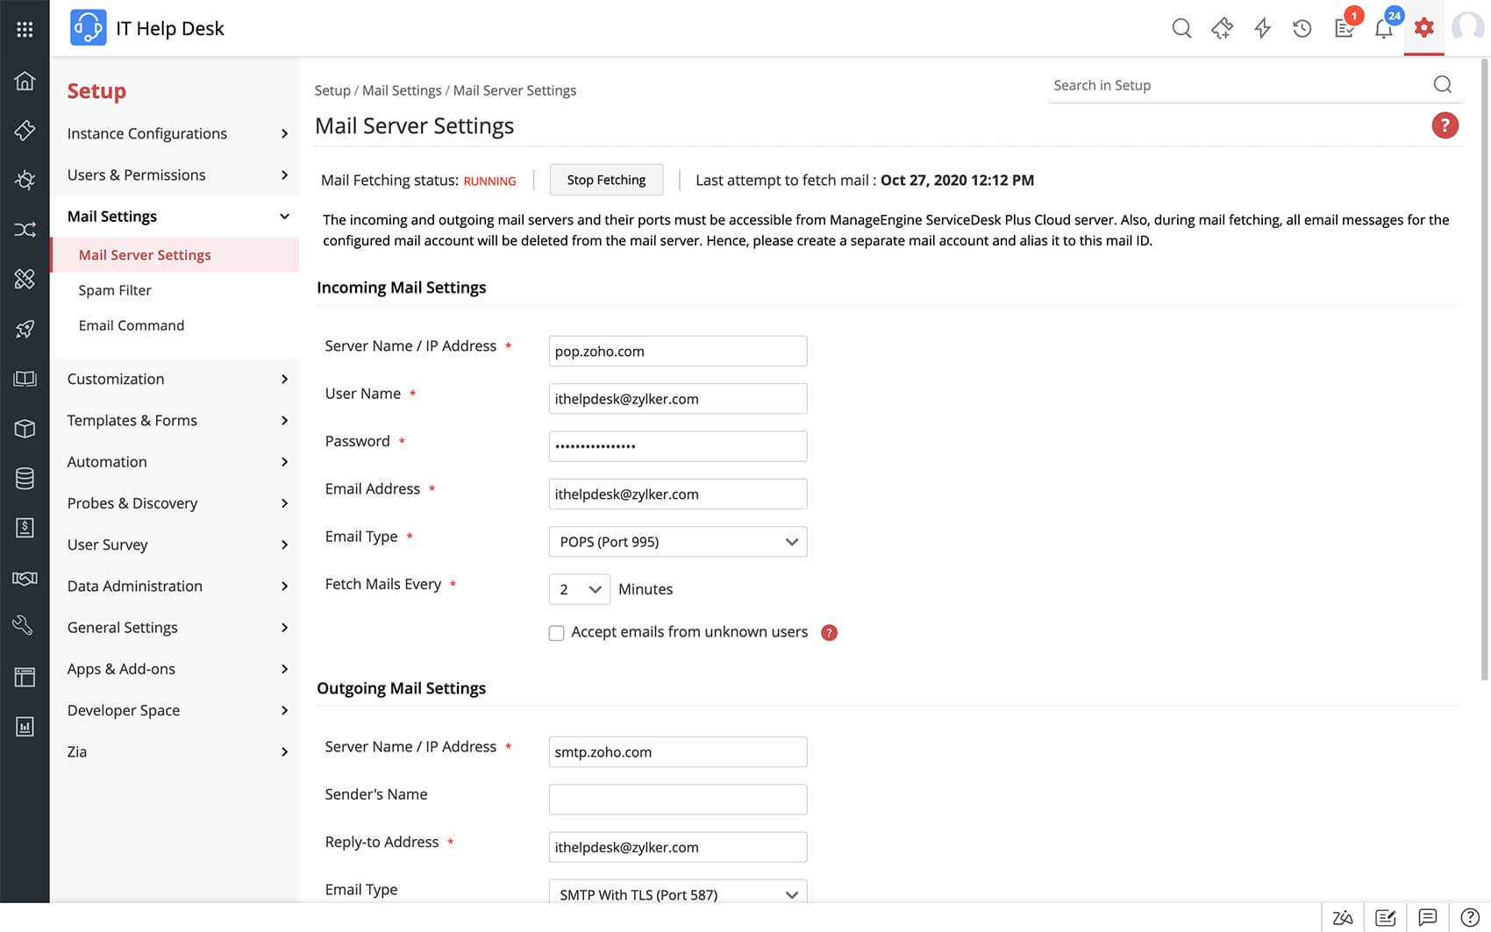
Task: Click the Zia icon in bottom bar
Action: [x=1342, y=917]
